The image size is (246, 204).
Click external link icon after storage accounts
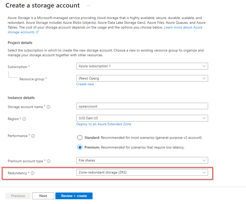tap(37, 32)
